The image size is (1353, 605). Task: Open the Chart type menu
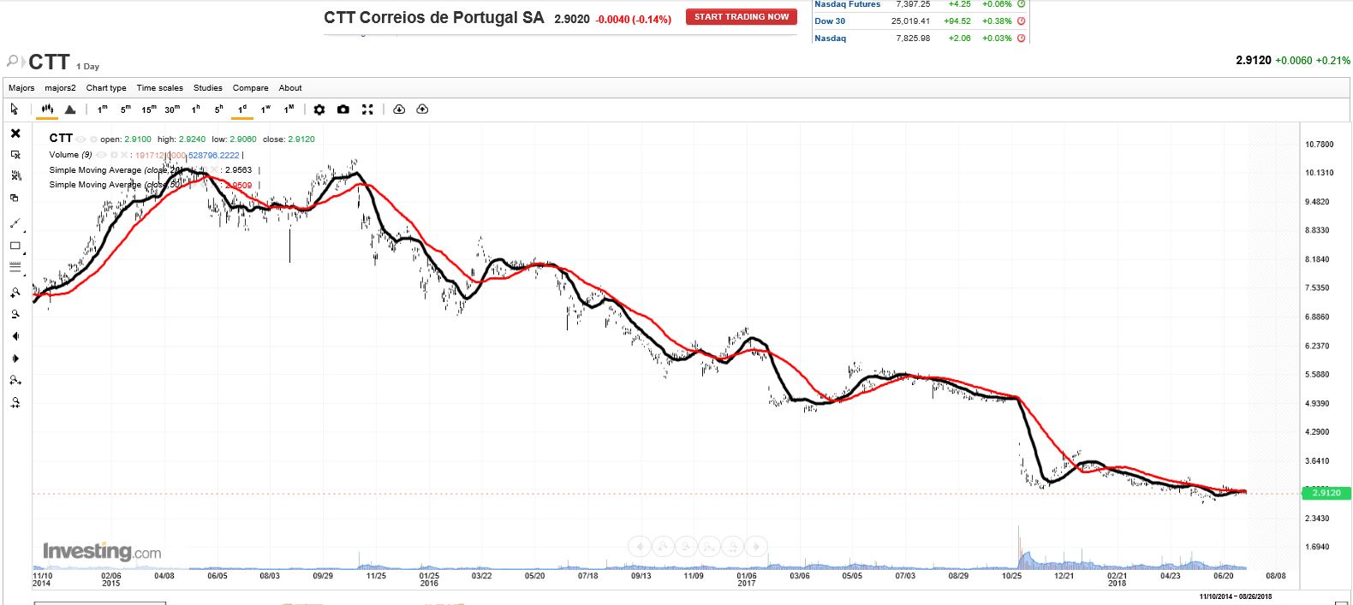pos(106,88)
